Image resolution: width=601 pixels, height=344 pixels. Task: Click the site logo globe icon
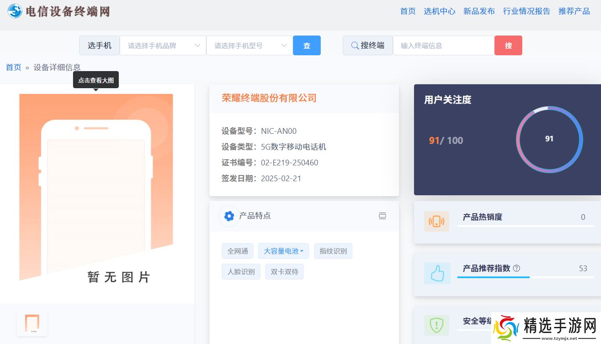(x=15, y=11)
